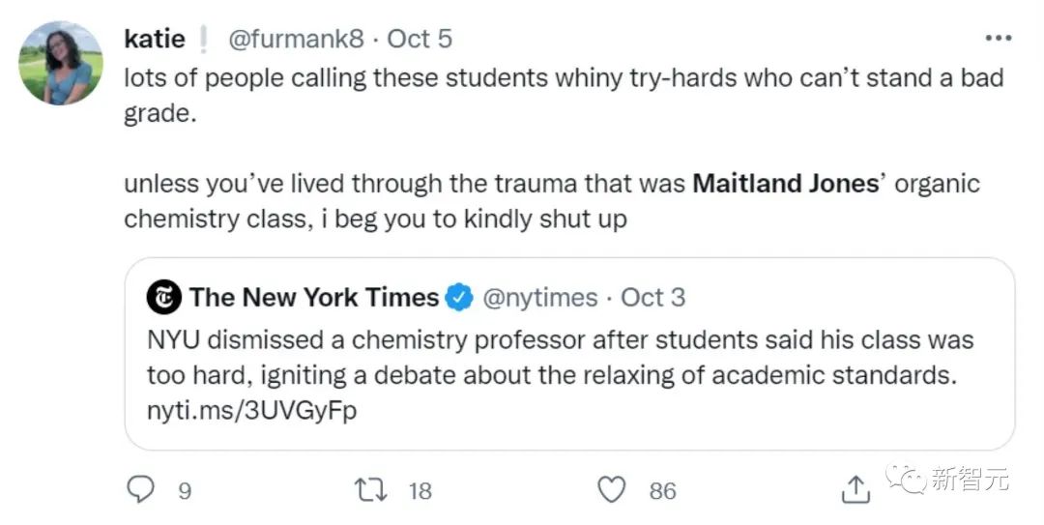Image resolution: width=1044 pixels, height=525 pixels.
Task: Click the retweet arrows icon
Action: [371, 490]
